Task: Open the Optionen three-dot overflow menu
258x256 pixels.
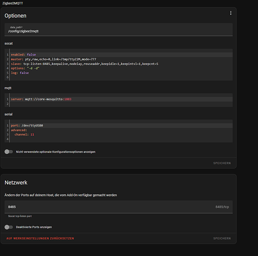Action: (x=230, y=13)
